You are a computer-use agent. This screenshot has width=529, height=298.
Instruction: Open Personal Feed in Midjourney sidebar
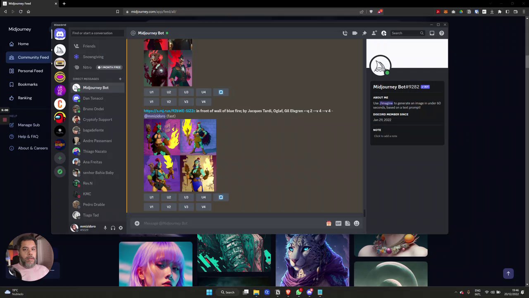tap(26, 71)
